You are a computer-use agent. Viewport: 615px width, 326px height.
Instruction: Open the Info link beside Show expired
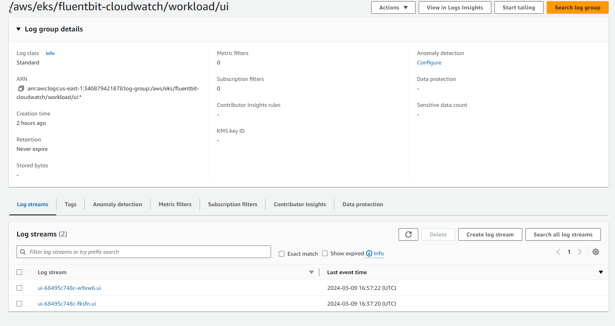(379, 253)
